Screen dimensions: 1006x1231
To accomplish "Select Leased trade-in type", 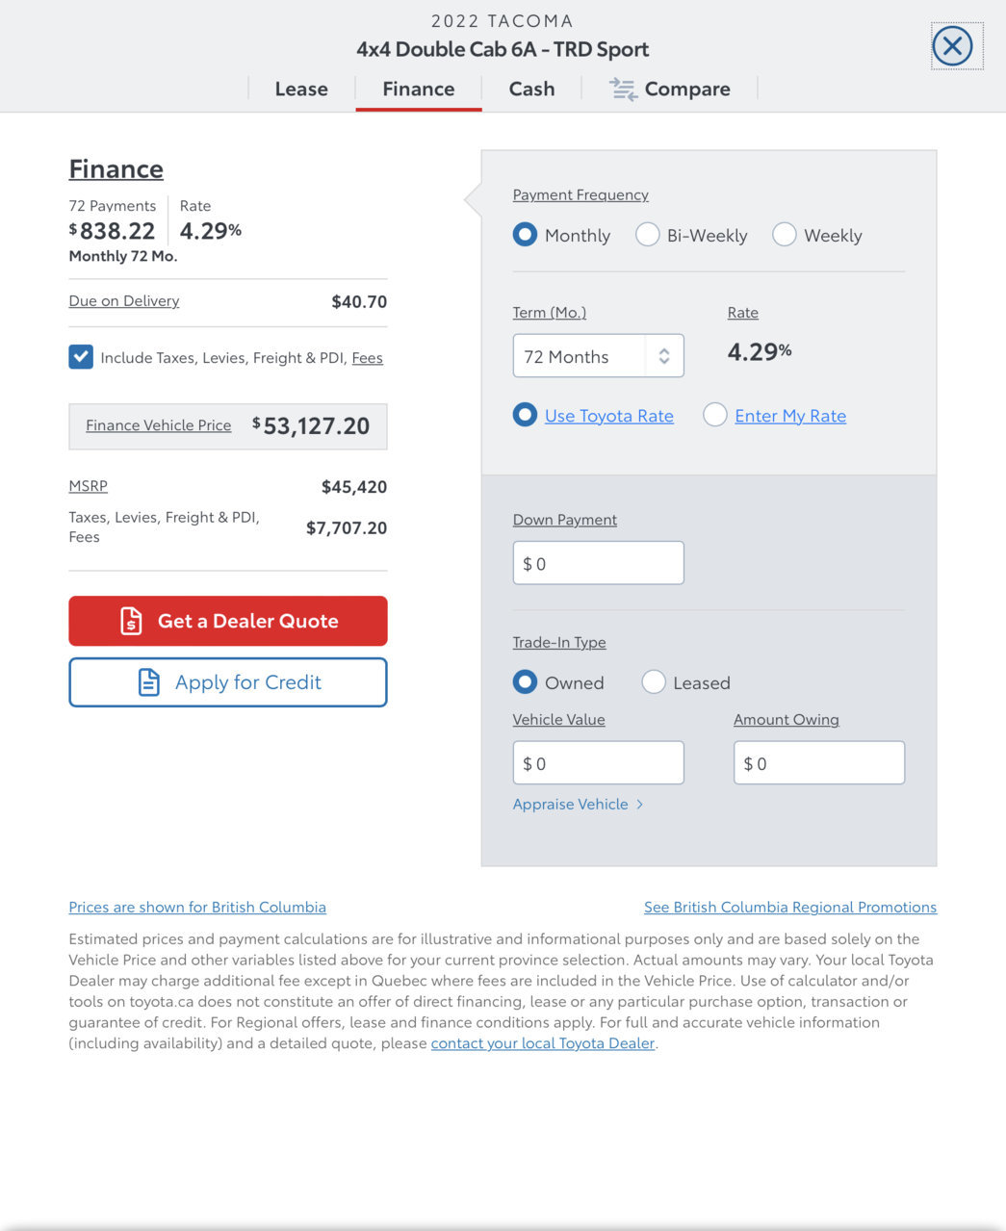I will tap(654, 682).
